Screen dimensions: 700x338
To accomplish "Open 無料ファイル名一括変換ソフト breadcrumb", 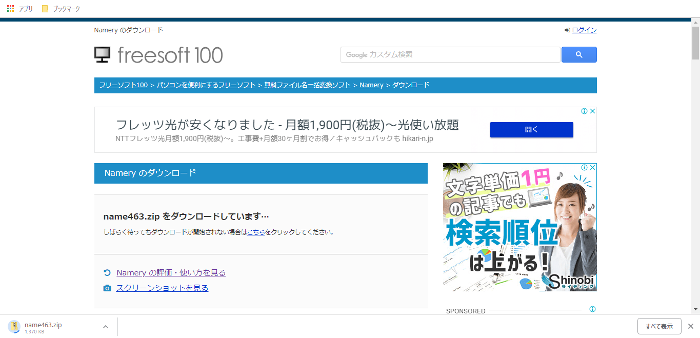I will pyautogui.click(x=307, y=85).
